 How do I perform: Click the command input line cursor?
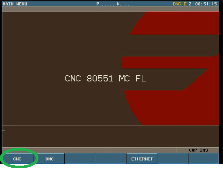pos(4,131)
